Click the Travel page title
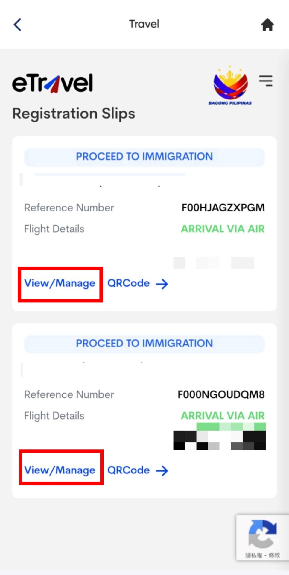The width and height of the screenshot is (289, 575). click(x=144, y=24)
